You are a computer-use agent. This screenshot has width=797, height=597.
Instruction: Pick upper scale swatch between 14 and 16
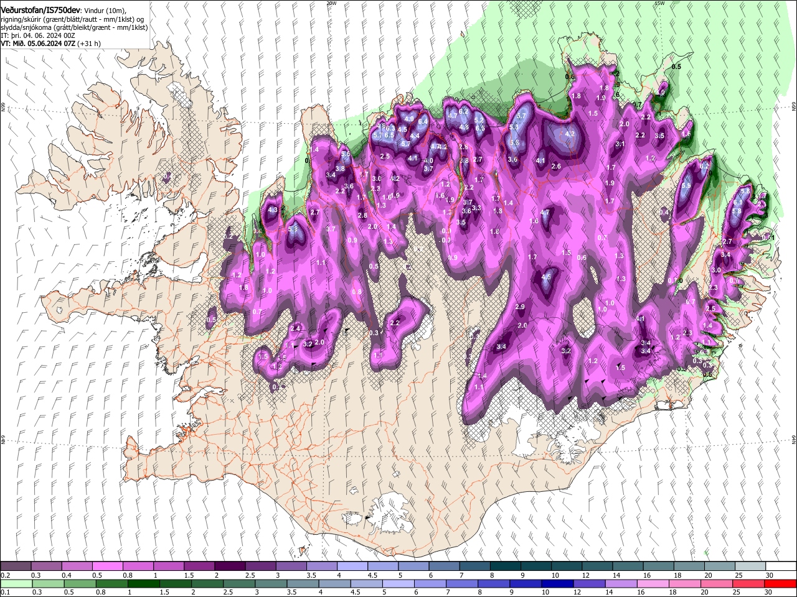pyautogui.click(x=627, y=567)
